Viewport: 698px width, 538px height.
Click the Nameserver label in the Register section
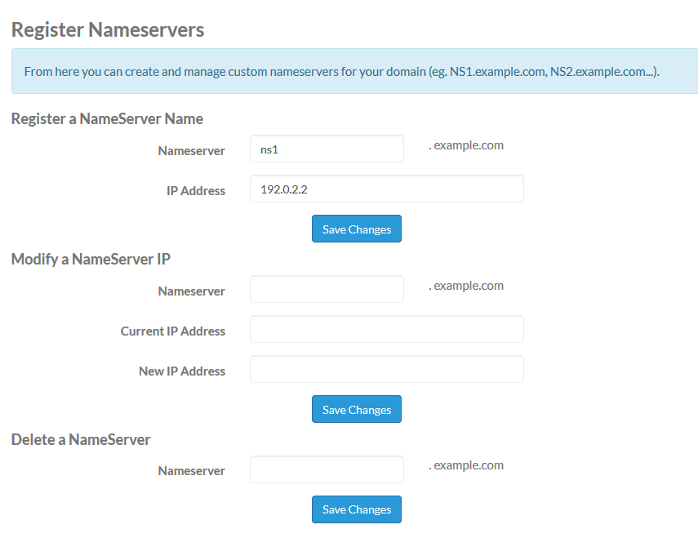pos(191,151)
